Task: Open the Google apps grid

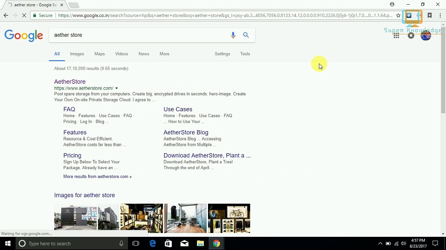Action: click(396, 35)
